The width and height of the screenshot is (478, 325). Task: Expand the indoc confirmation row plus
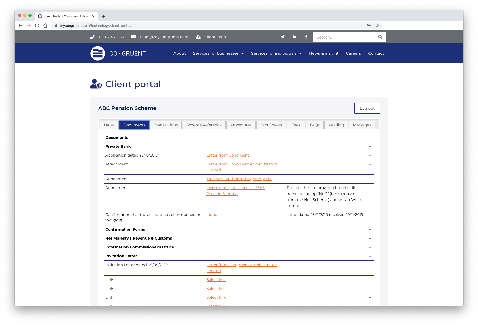[x=370, y=215]
